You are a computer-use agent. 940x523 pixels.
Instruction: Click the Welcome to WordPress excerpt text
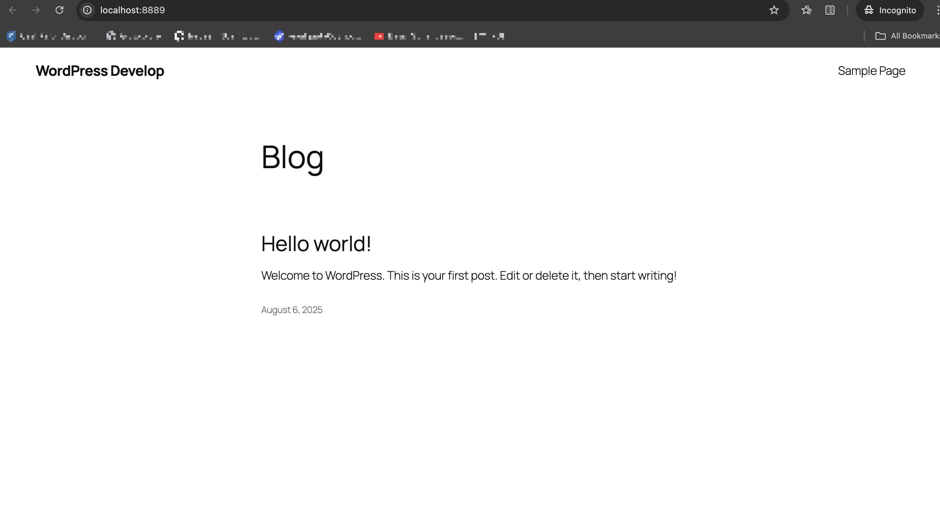469,275
